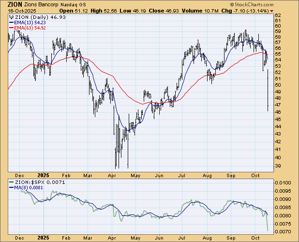Click the Dec label on price chart axis

click(x=20, y=175)
